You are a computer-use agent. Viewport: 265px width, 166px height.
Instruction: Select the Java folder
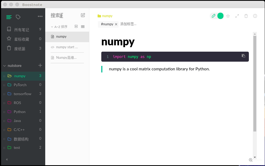[x=23, y=120]
